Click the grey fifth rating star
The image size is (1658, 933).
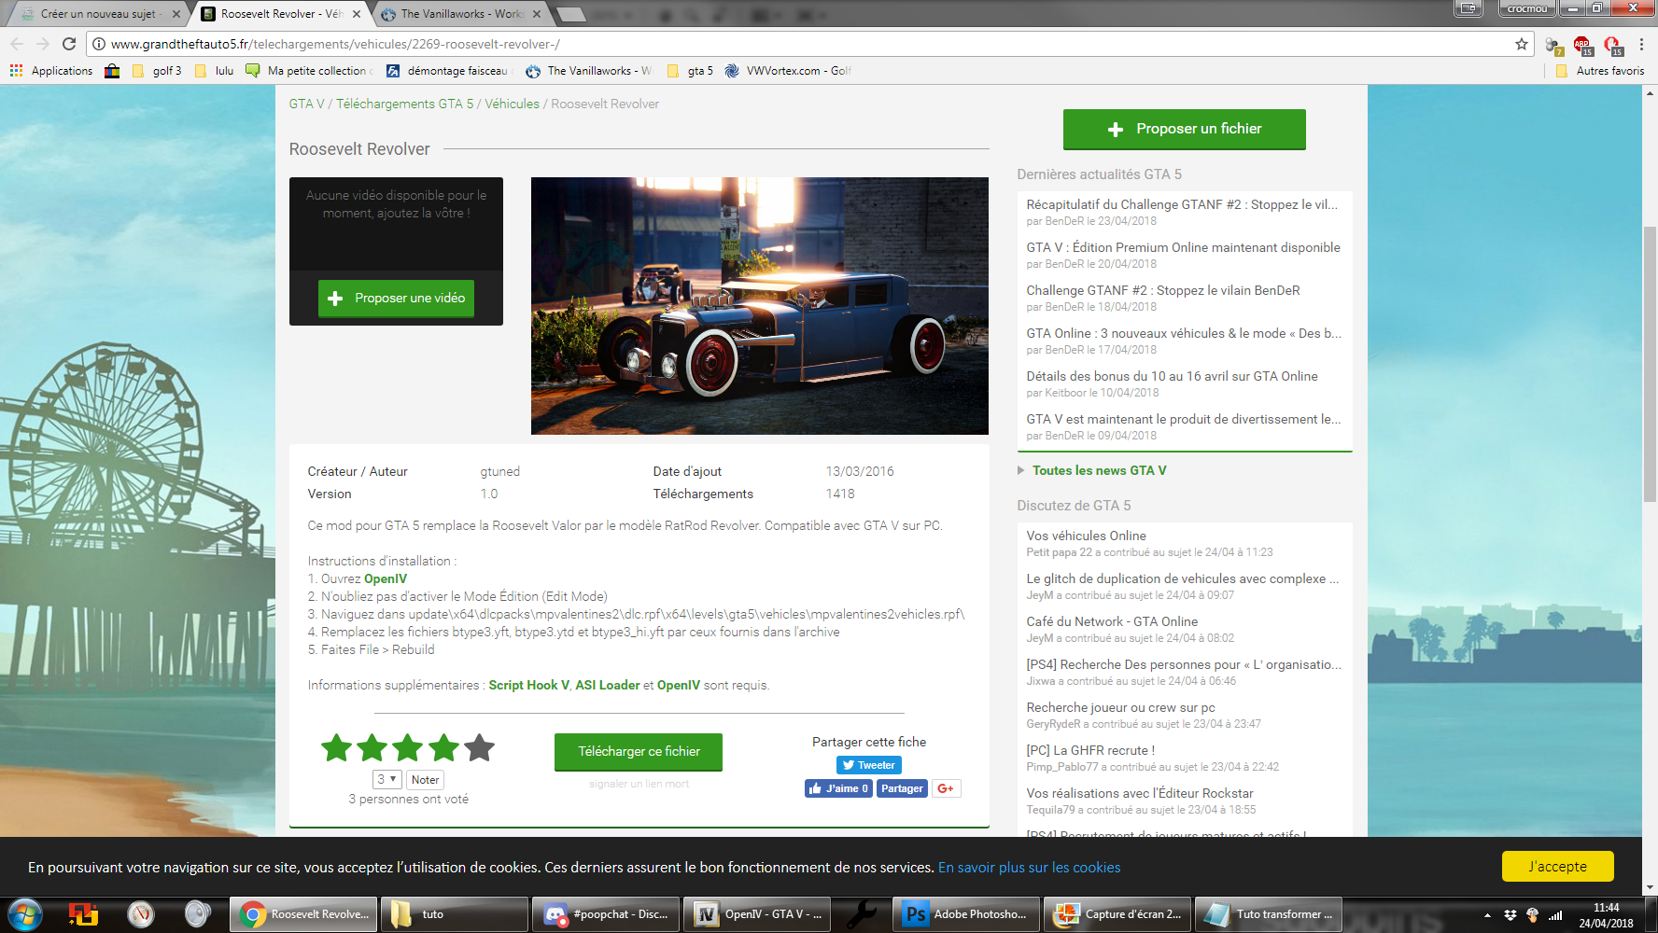pyautogui.click(x=480, y=747)
